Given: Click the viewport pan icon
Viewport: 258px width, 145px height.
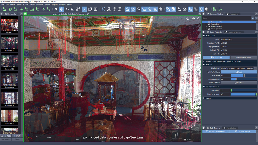Looking at the screenshot, I should (x=193, y=19).
